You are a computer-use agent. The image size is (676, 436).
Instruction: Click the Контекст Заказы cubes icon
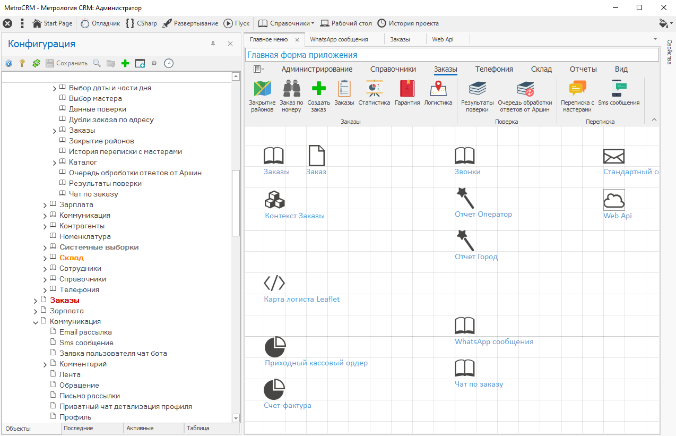point(275,199)
